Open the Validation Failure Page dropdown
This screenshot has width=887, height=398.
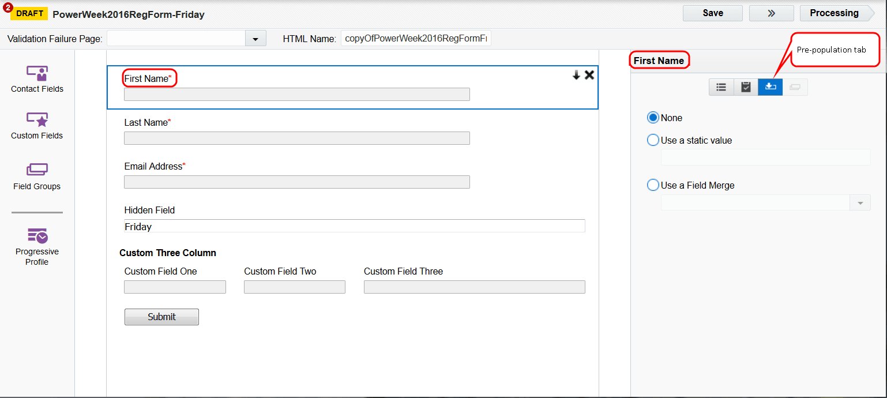pyautogui.click(x=255, y=38)
